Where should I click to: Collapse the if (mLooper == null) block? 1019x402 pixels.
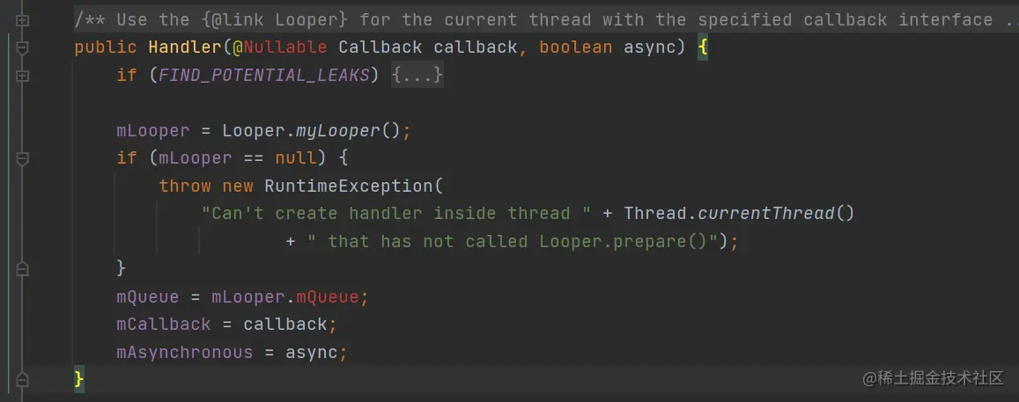pyautogui.click(x=23, y=158)
